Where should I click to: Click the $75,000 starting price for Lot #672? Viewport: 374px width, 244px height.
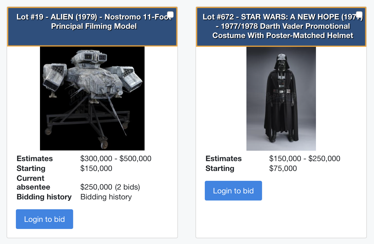283,169
